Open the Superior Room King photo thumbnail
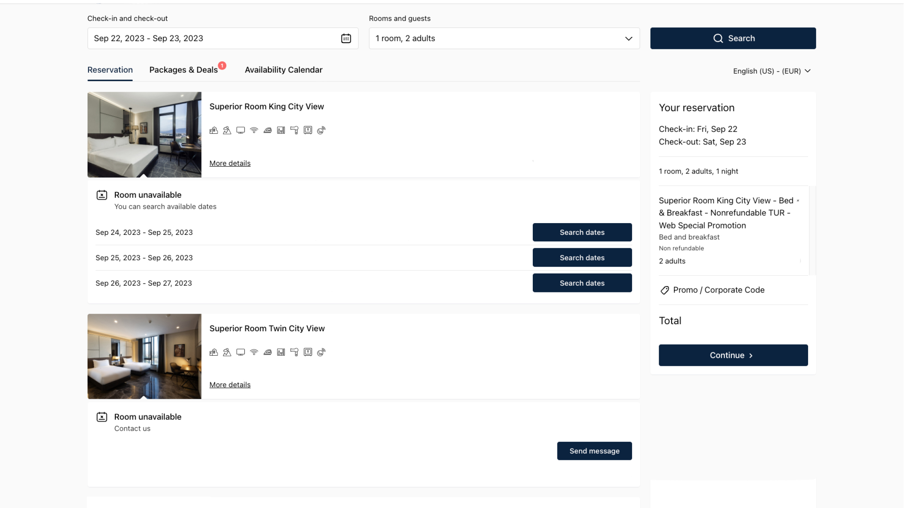Screen dimensions: 904x508 point(144,134)
